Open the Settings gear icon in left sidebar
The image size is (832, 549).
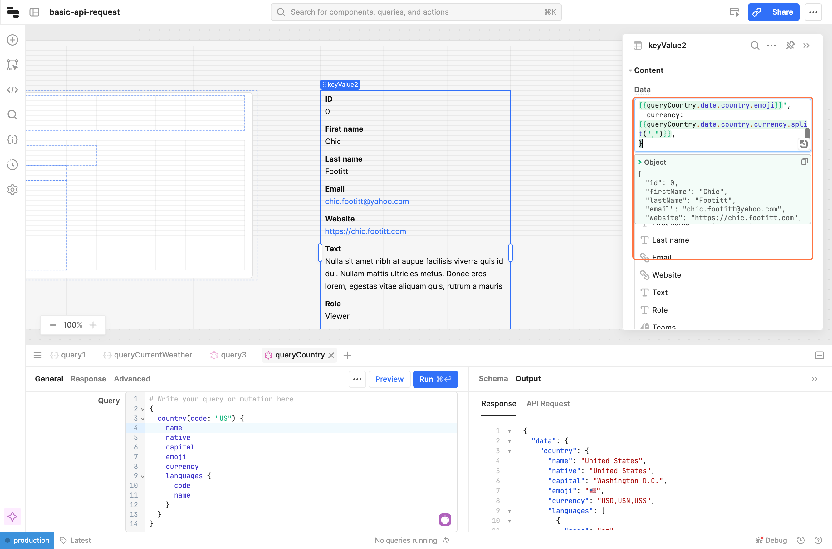(12, 190)
